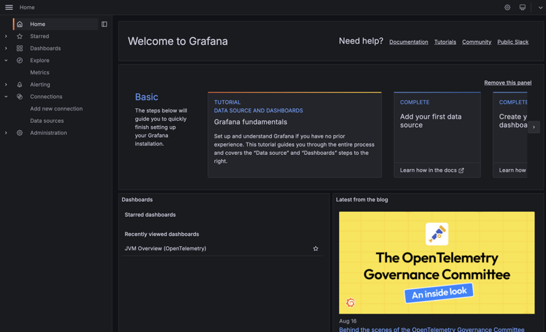
Task: Open Connections in the navigation menu
Action: click(46, 97)
